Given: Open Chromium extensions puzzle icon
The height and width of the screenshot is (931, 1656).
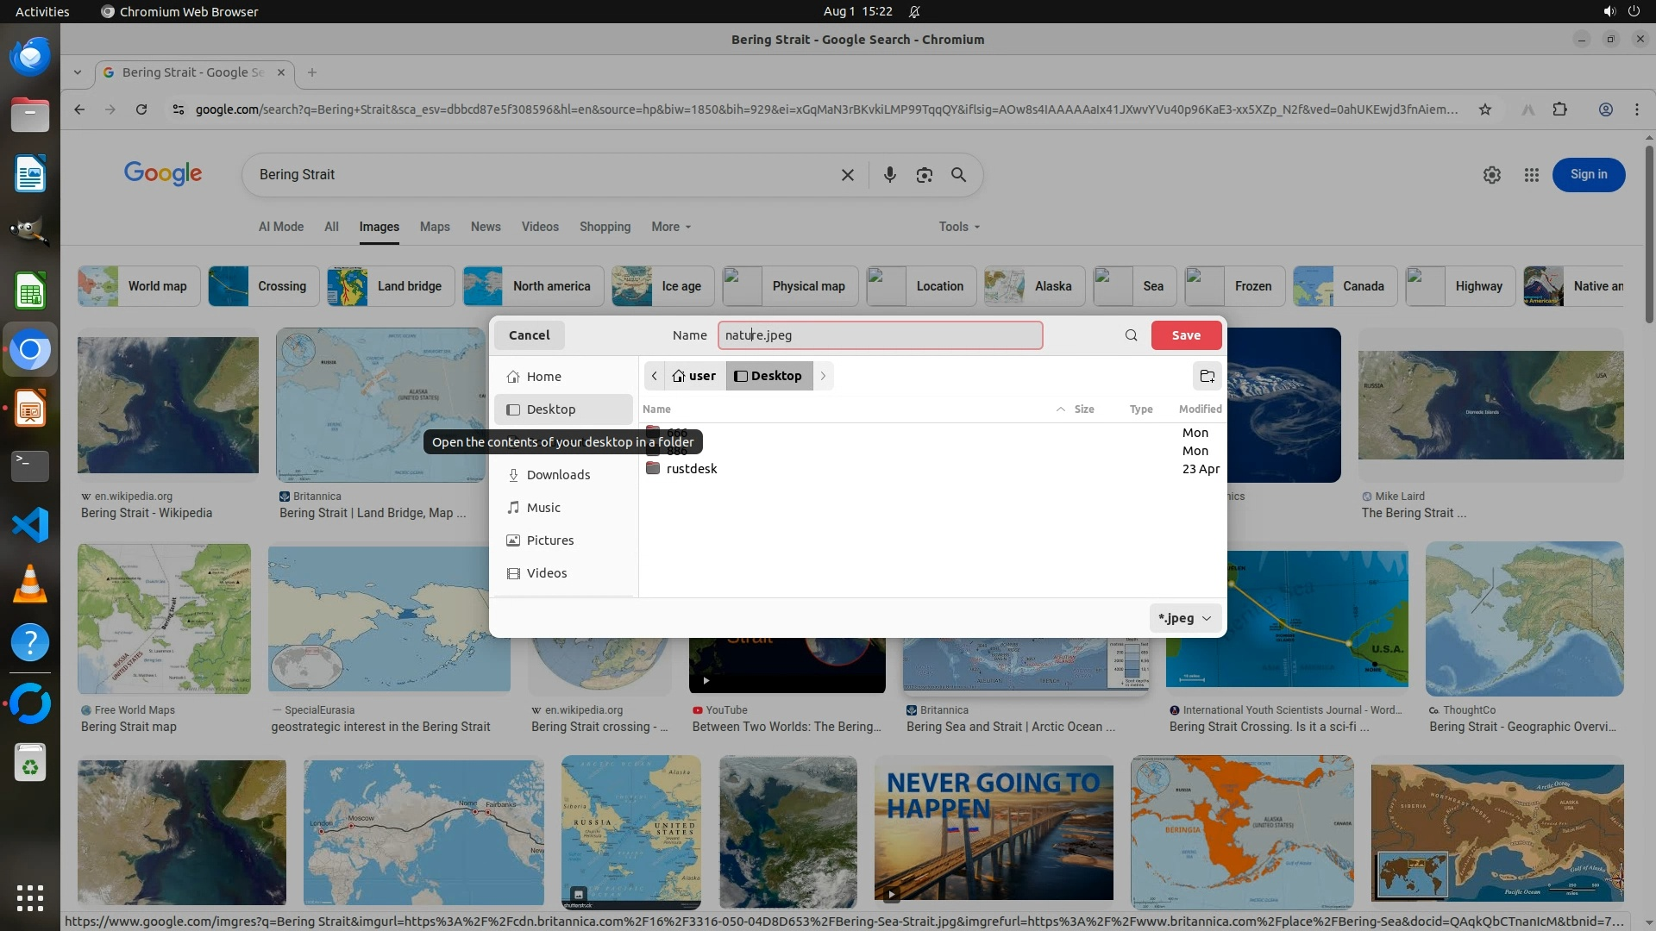Looking at the screenshot, I should pyautogui.click(x=1559, y=109).
